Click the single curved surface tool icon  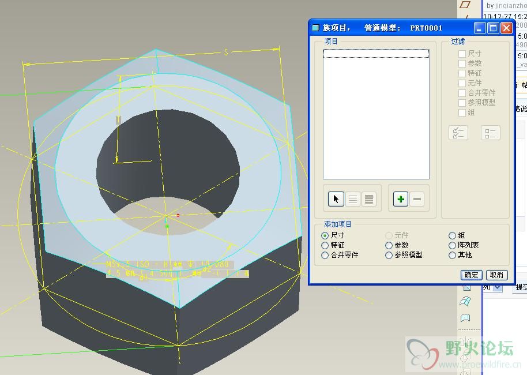pyautogui.click(x=465, y=318)
